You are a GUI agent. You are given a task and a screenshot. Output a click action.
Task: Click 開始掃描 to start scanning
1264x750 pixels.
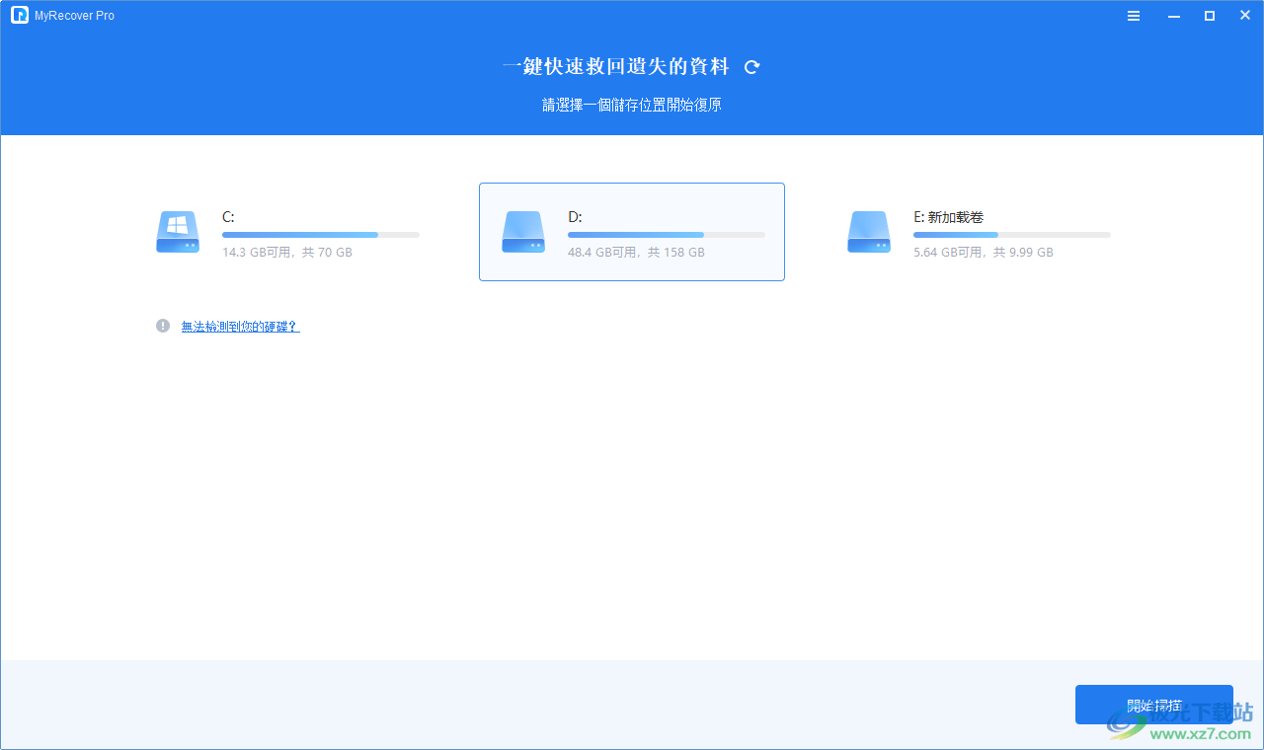coord(1153,705)
